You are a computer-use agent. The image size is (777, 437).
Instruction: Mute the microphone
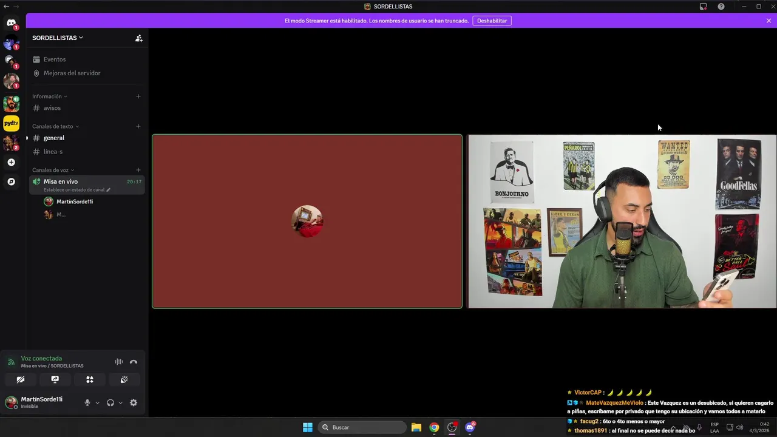(x=87, y=402)
